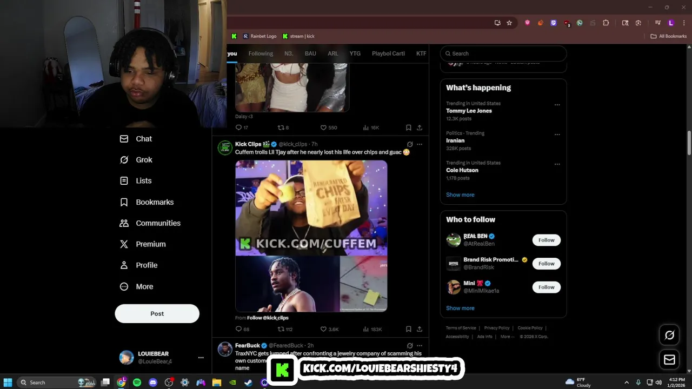The height and width of the screenshot is (389, 692).
Task: Open the Communities page
Action: point(150,223)
